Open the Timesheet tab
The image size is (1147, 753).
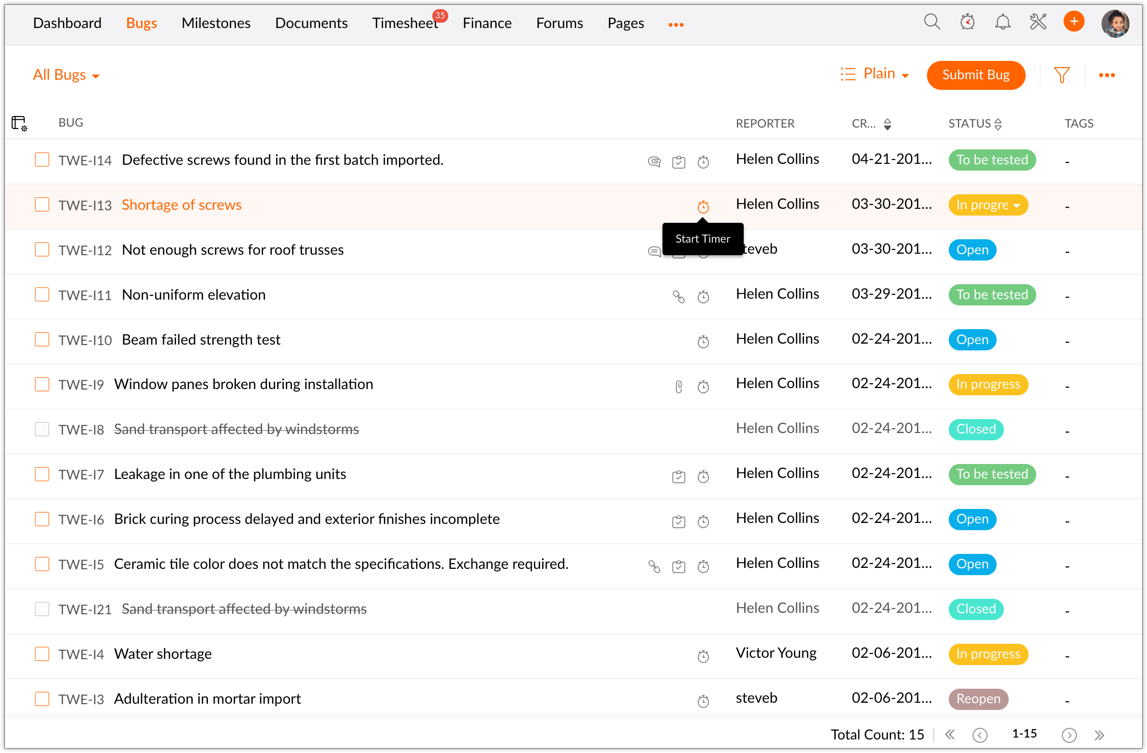[x=405, y=23]
